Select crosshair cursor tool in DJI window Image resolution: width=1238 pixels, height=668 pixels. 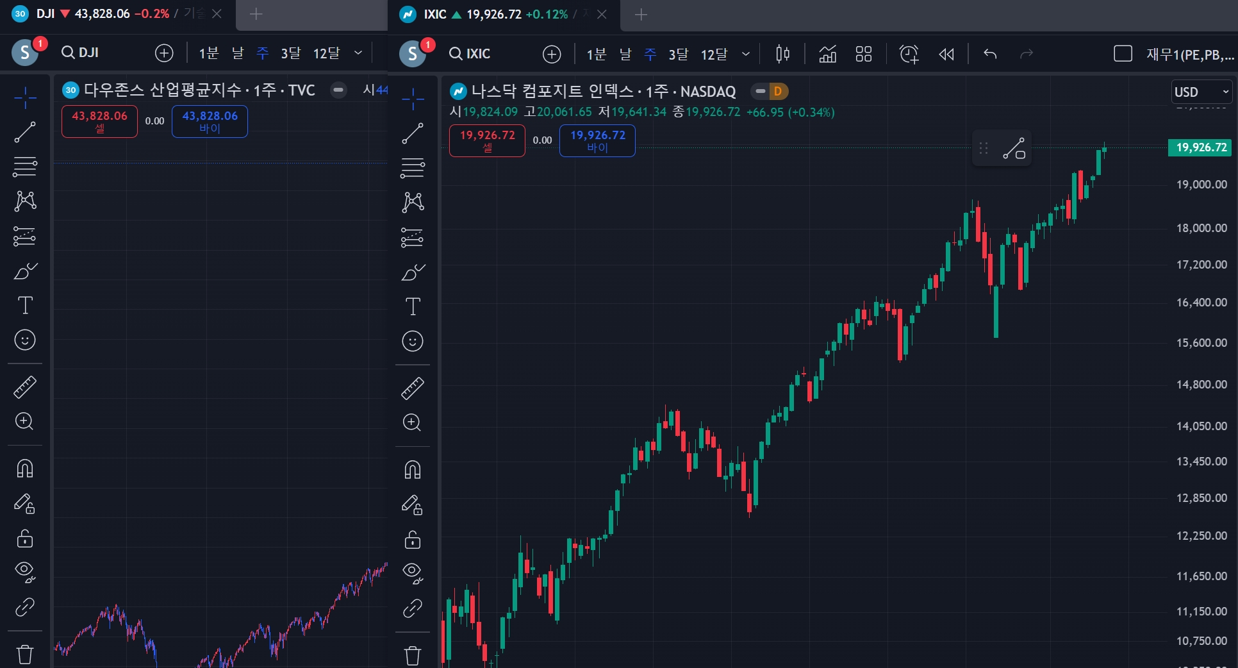click(25, 97)
